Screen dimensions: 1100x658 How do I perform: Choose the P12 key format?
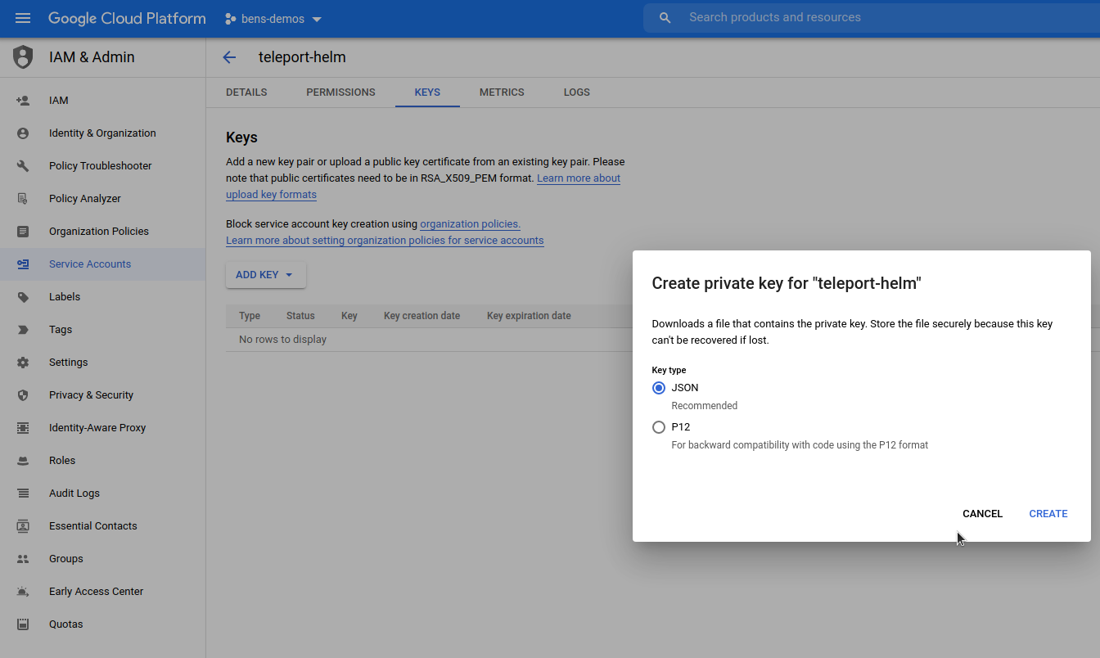659,426
